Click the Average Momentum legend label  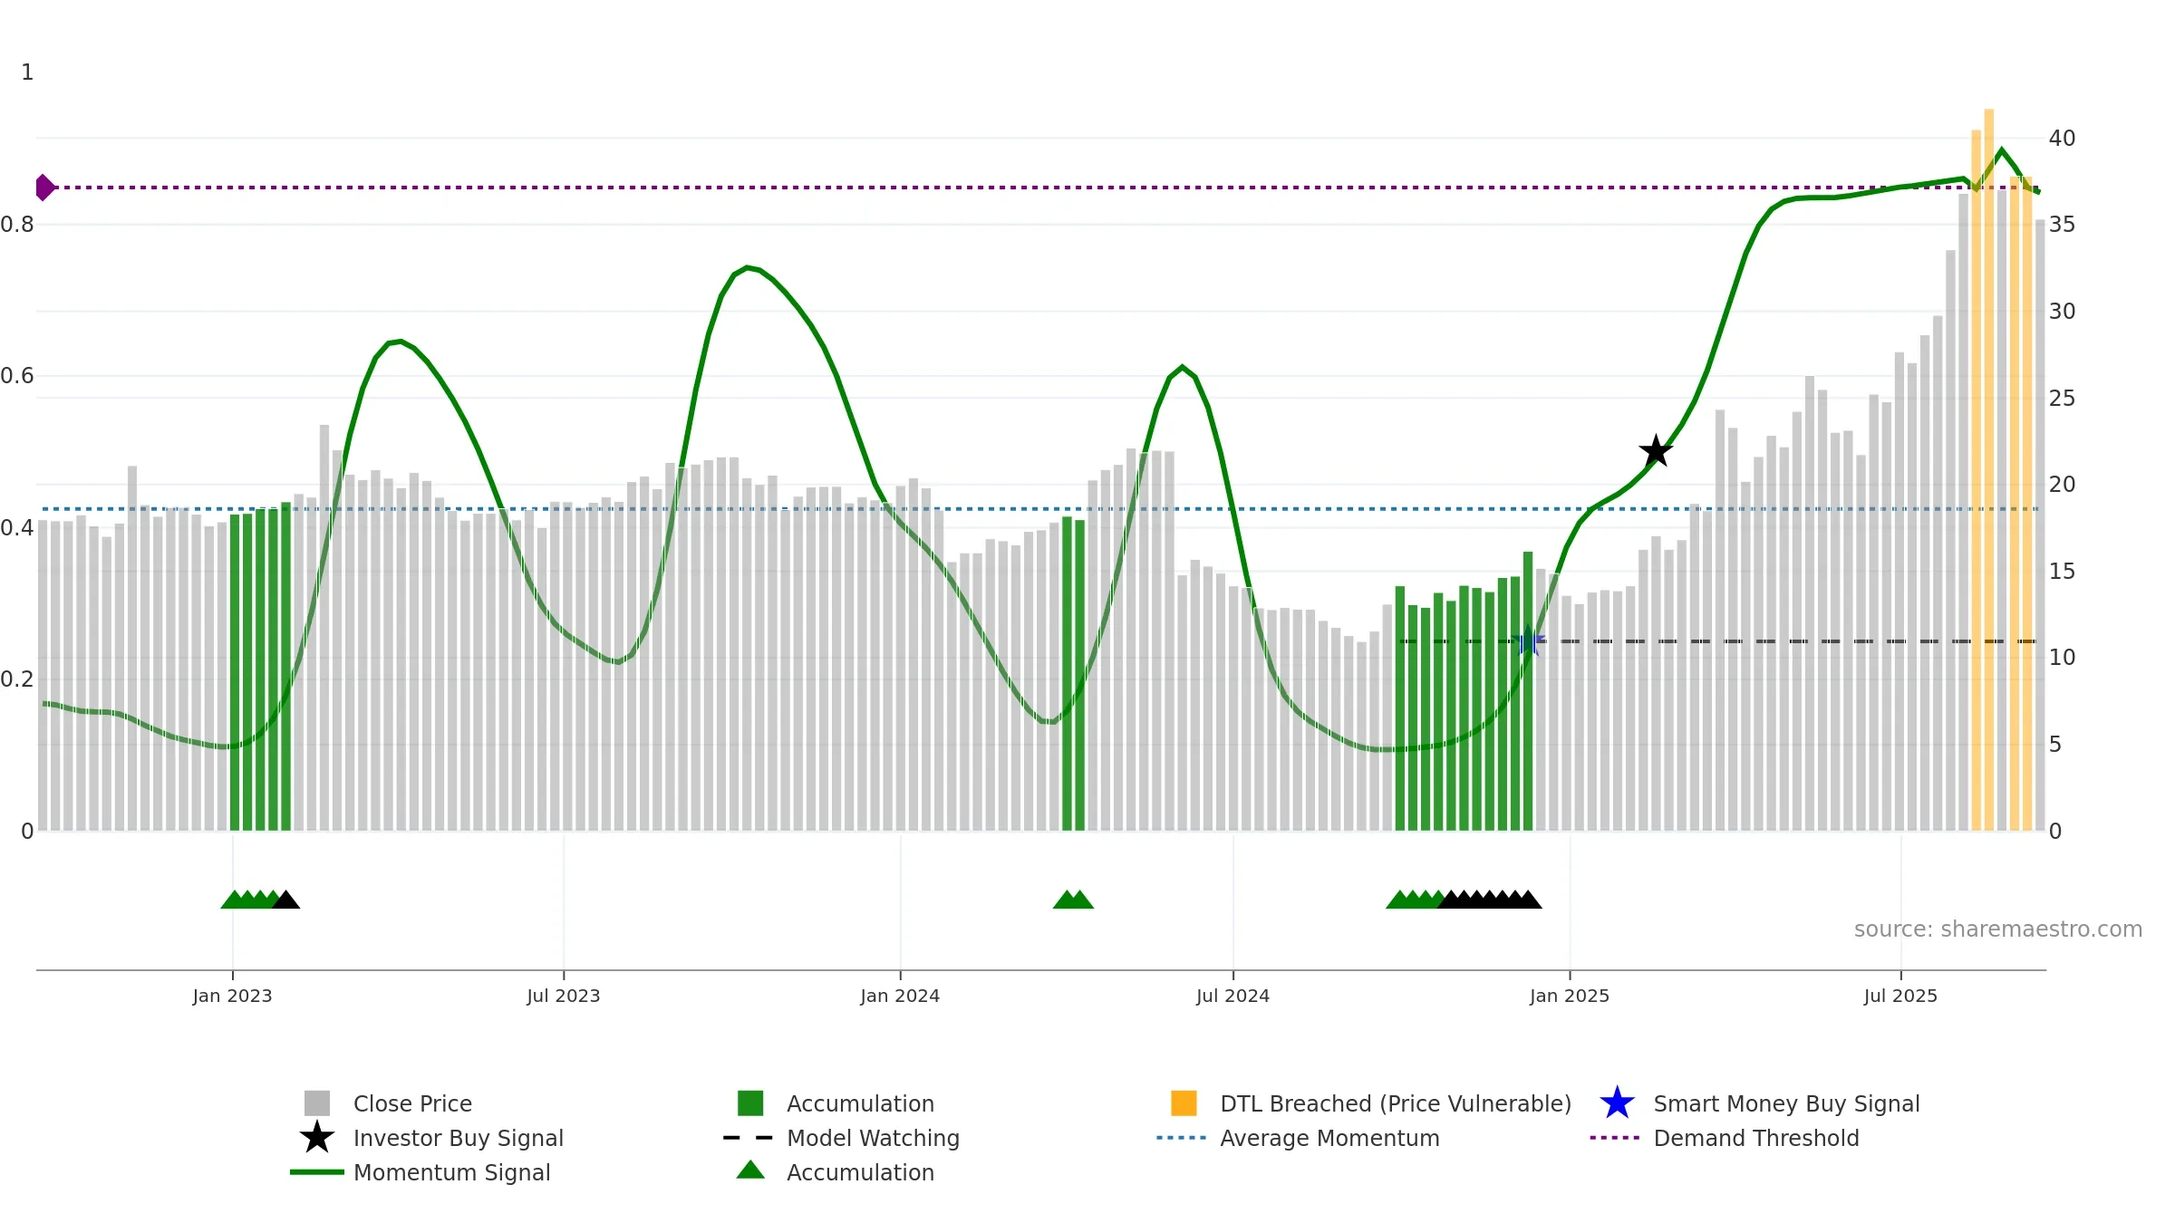pos(1329,1138)
